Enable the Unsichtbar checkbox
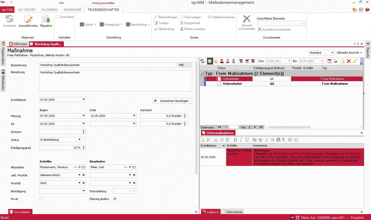The height and width of the screenshot is (220, 371). coord(58,17)
